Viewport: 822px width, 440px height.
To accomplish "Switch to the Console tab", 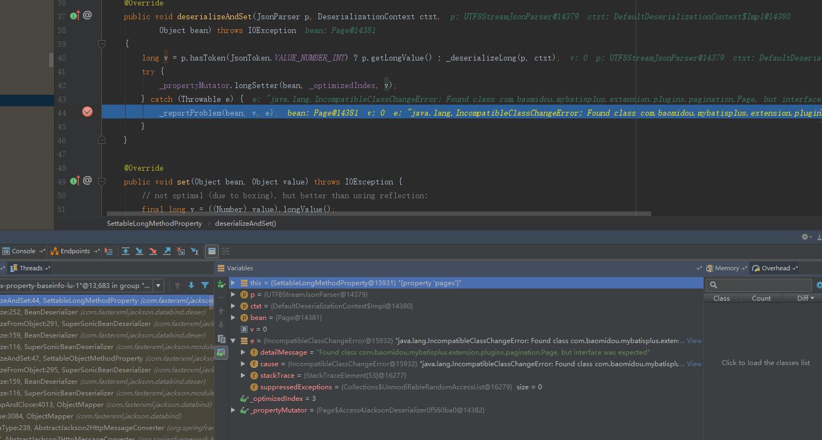I will click(23, 251).
